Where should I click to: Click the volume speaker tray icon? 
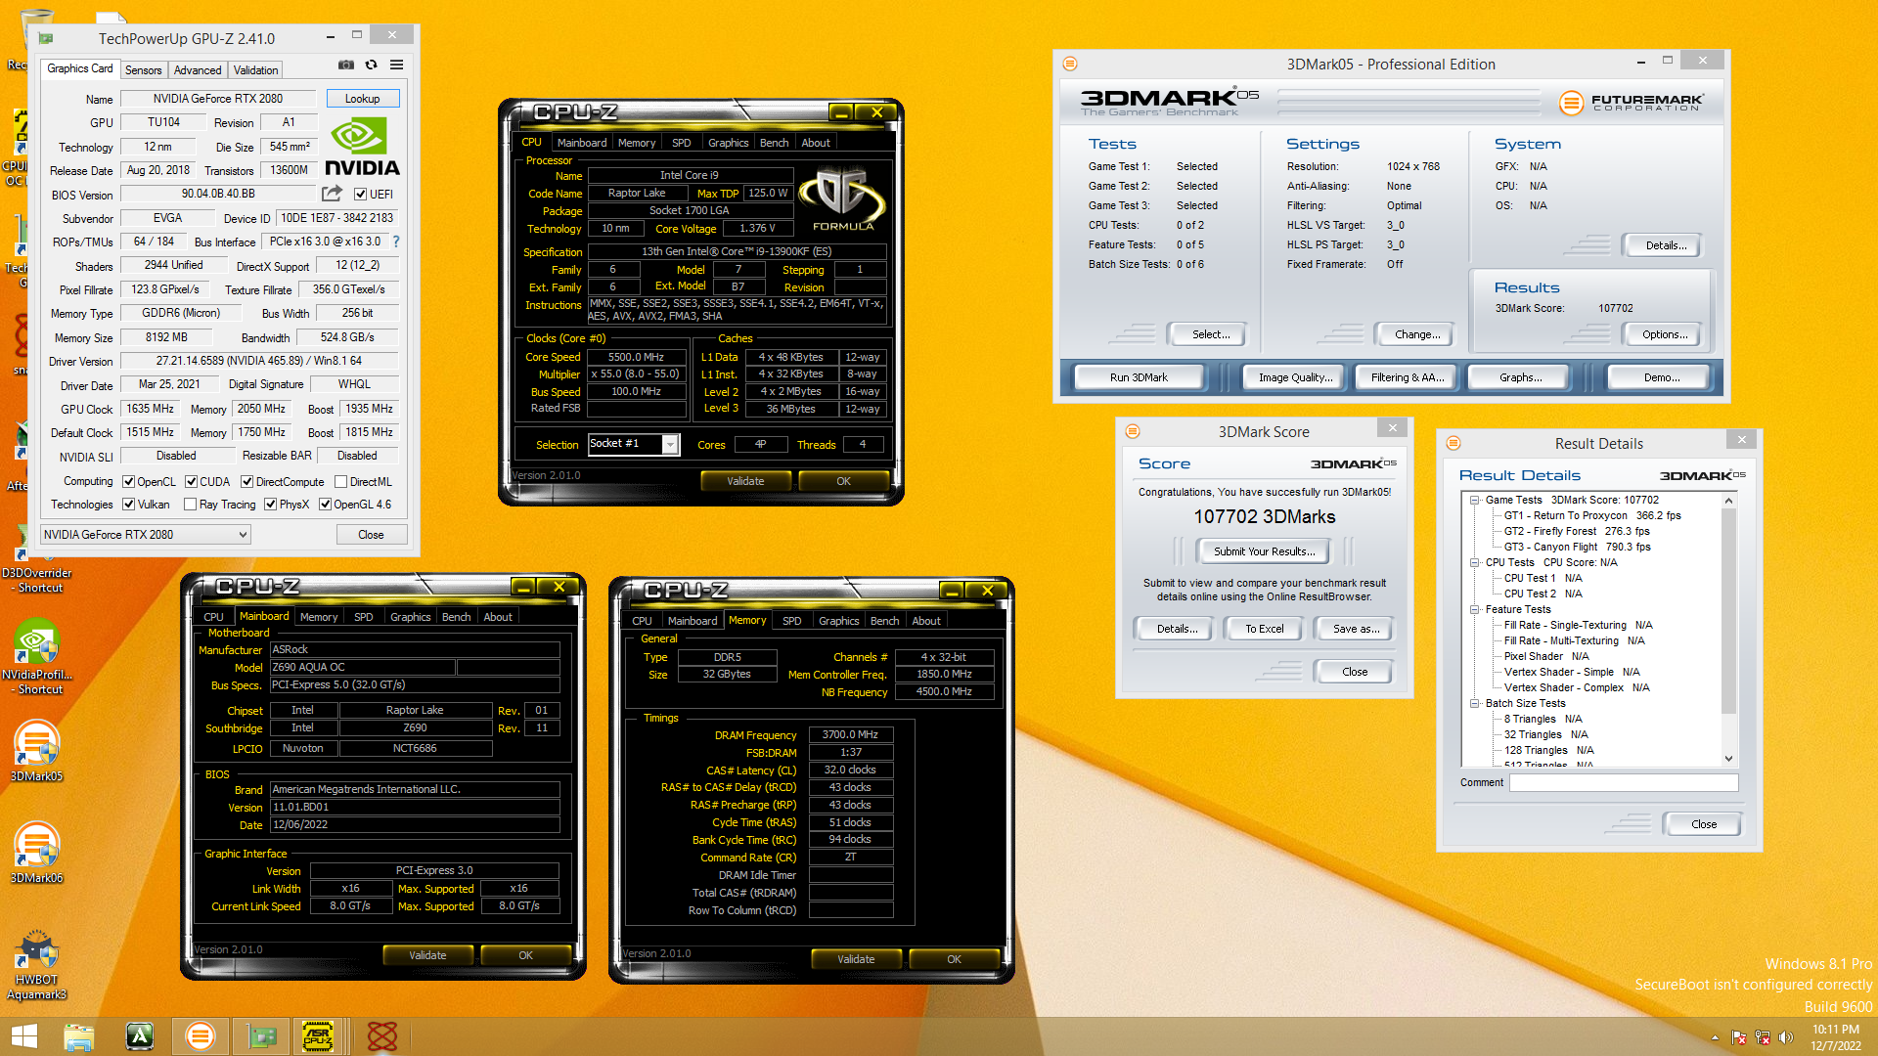pyautogui.click(x=1786, y=1037)
